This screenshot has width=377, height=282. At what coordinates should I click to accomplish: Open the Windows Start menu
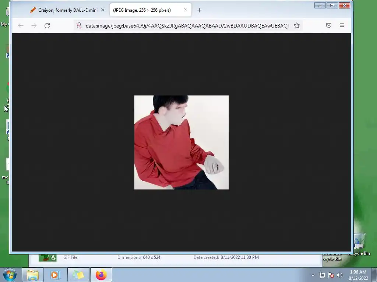[x=10, y=275]
